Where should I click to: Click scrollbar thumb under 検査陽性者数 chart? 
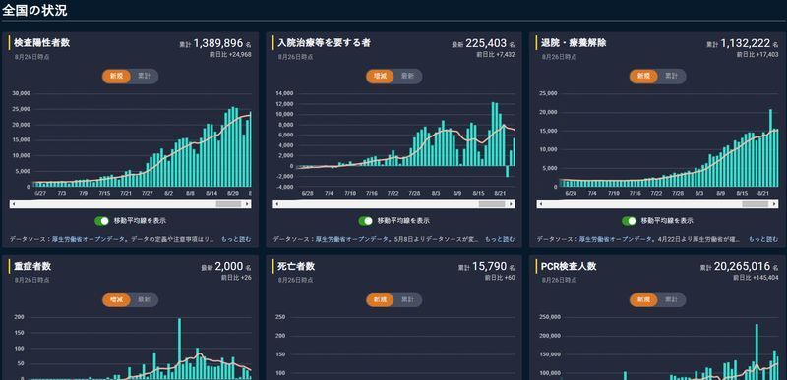pos(228,204)
